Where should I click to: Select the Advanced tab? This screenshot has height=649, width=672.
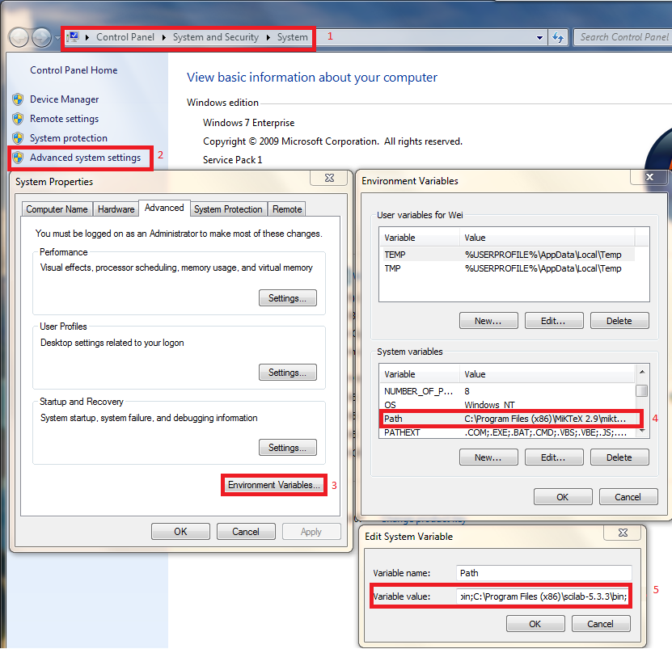coord(164,208)
